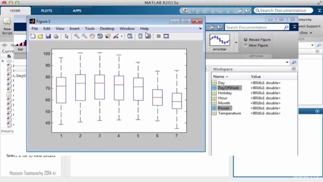The image size is (323, 182).
Task: Click the New Script button
Action: (7, 26)
